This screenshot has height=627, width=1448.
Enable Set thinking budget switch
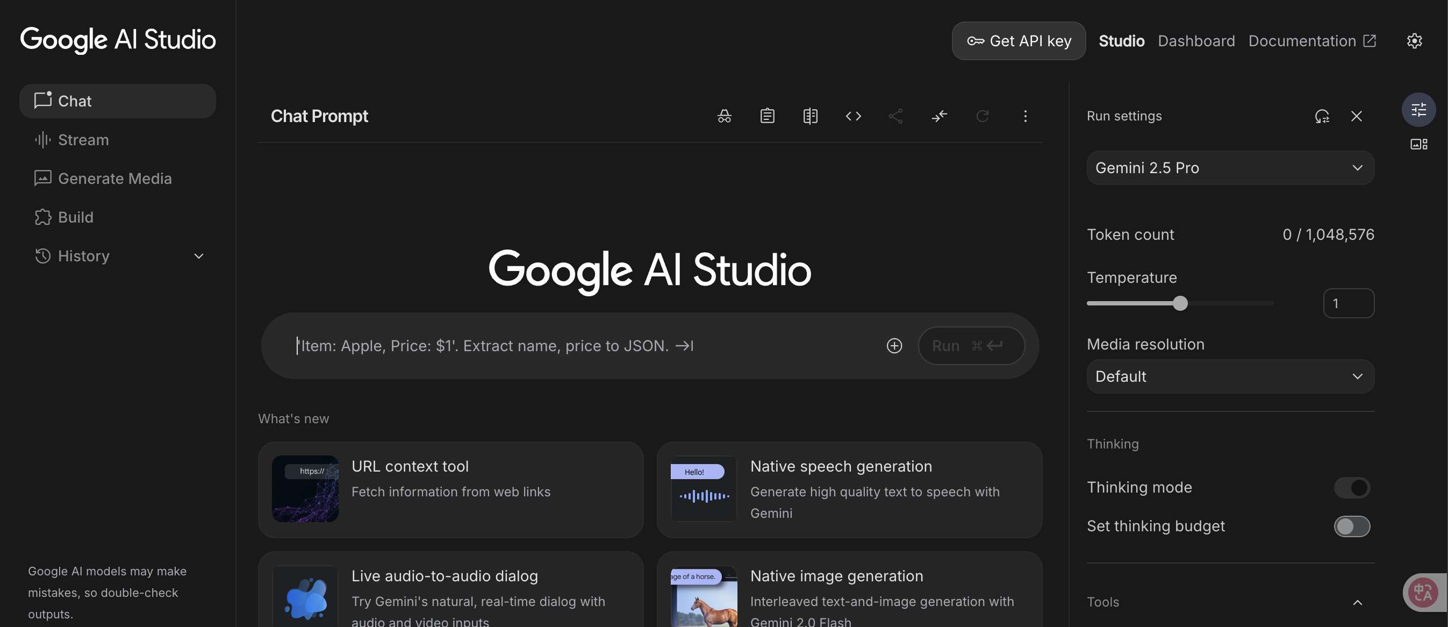click(1352, 526)
